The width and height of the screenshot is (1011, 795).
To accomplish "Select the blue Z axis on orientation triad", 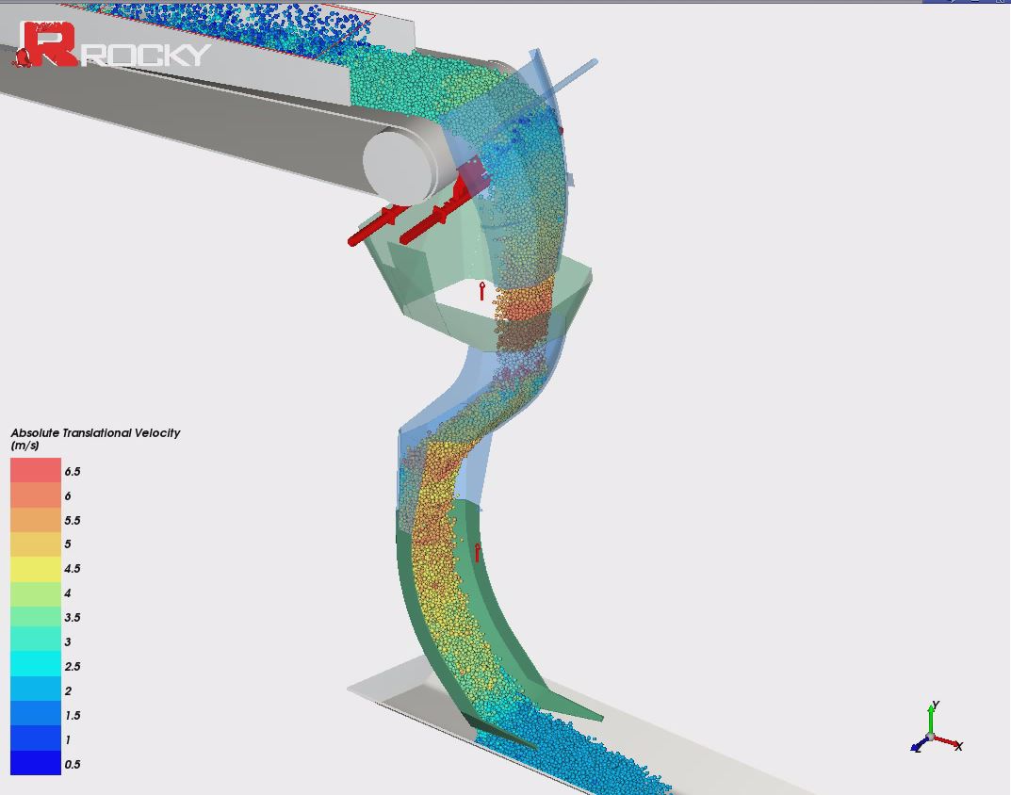I will click(919, 746).
